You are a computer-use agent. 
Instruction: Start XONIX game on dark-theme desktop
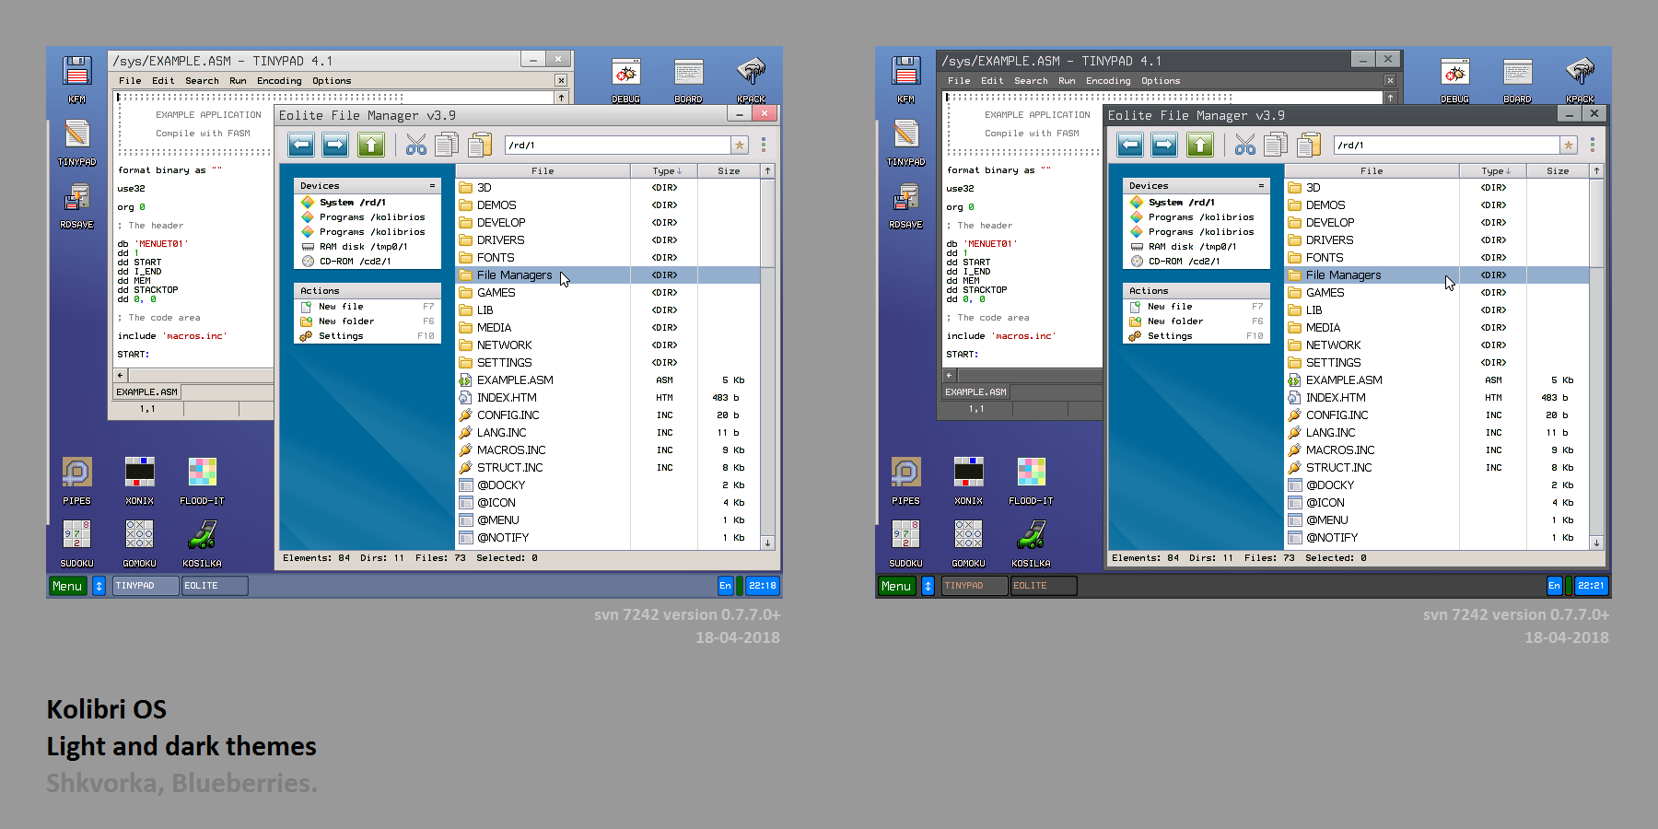pos(969,481)
